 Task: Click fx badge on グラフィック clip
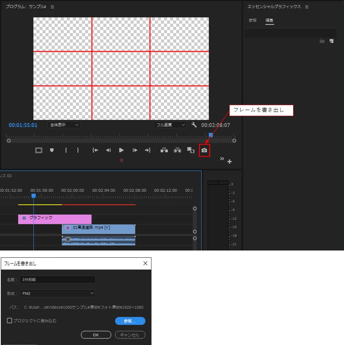tap(24, 218)
